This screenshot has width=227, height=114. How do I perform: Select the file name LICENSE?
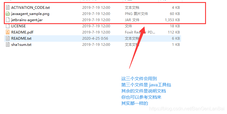point(18,26)
